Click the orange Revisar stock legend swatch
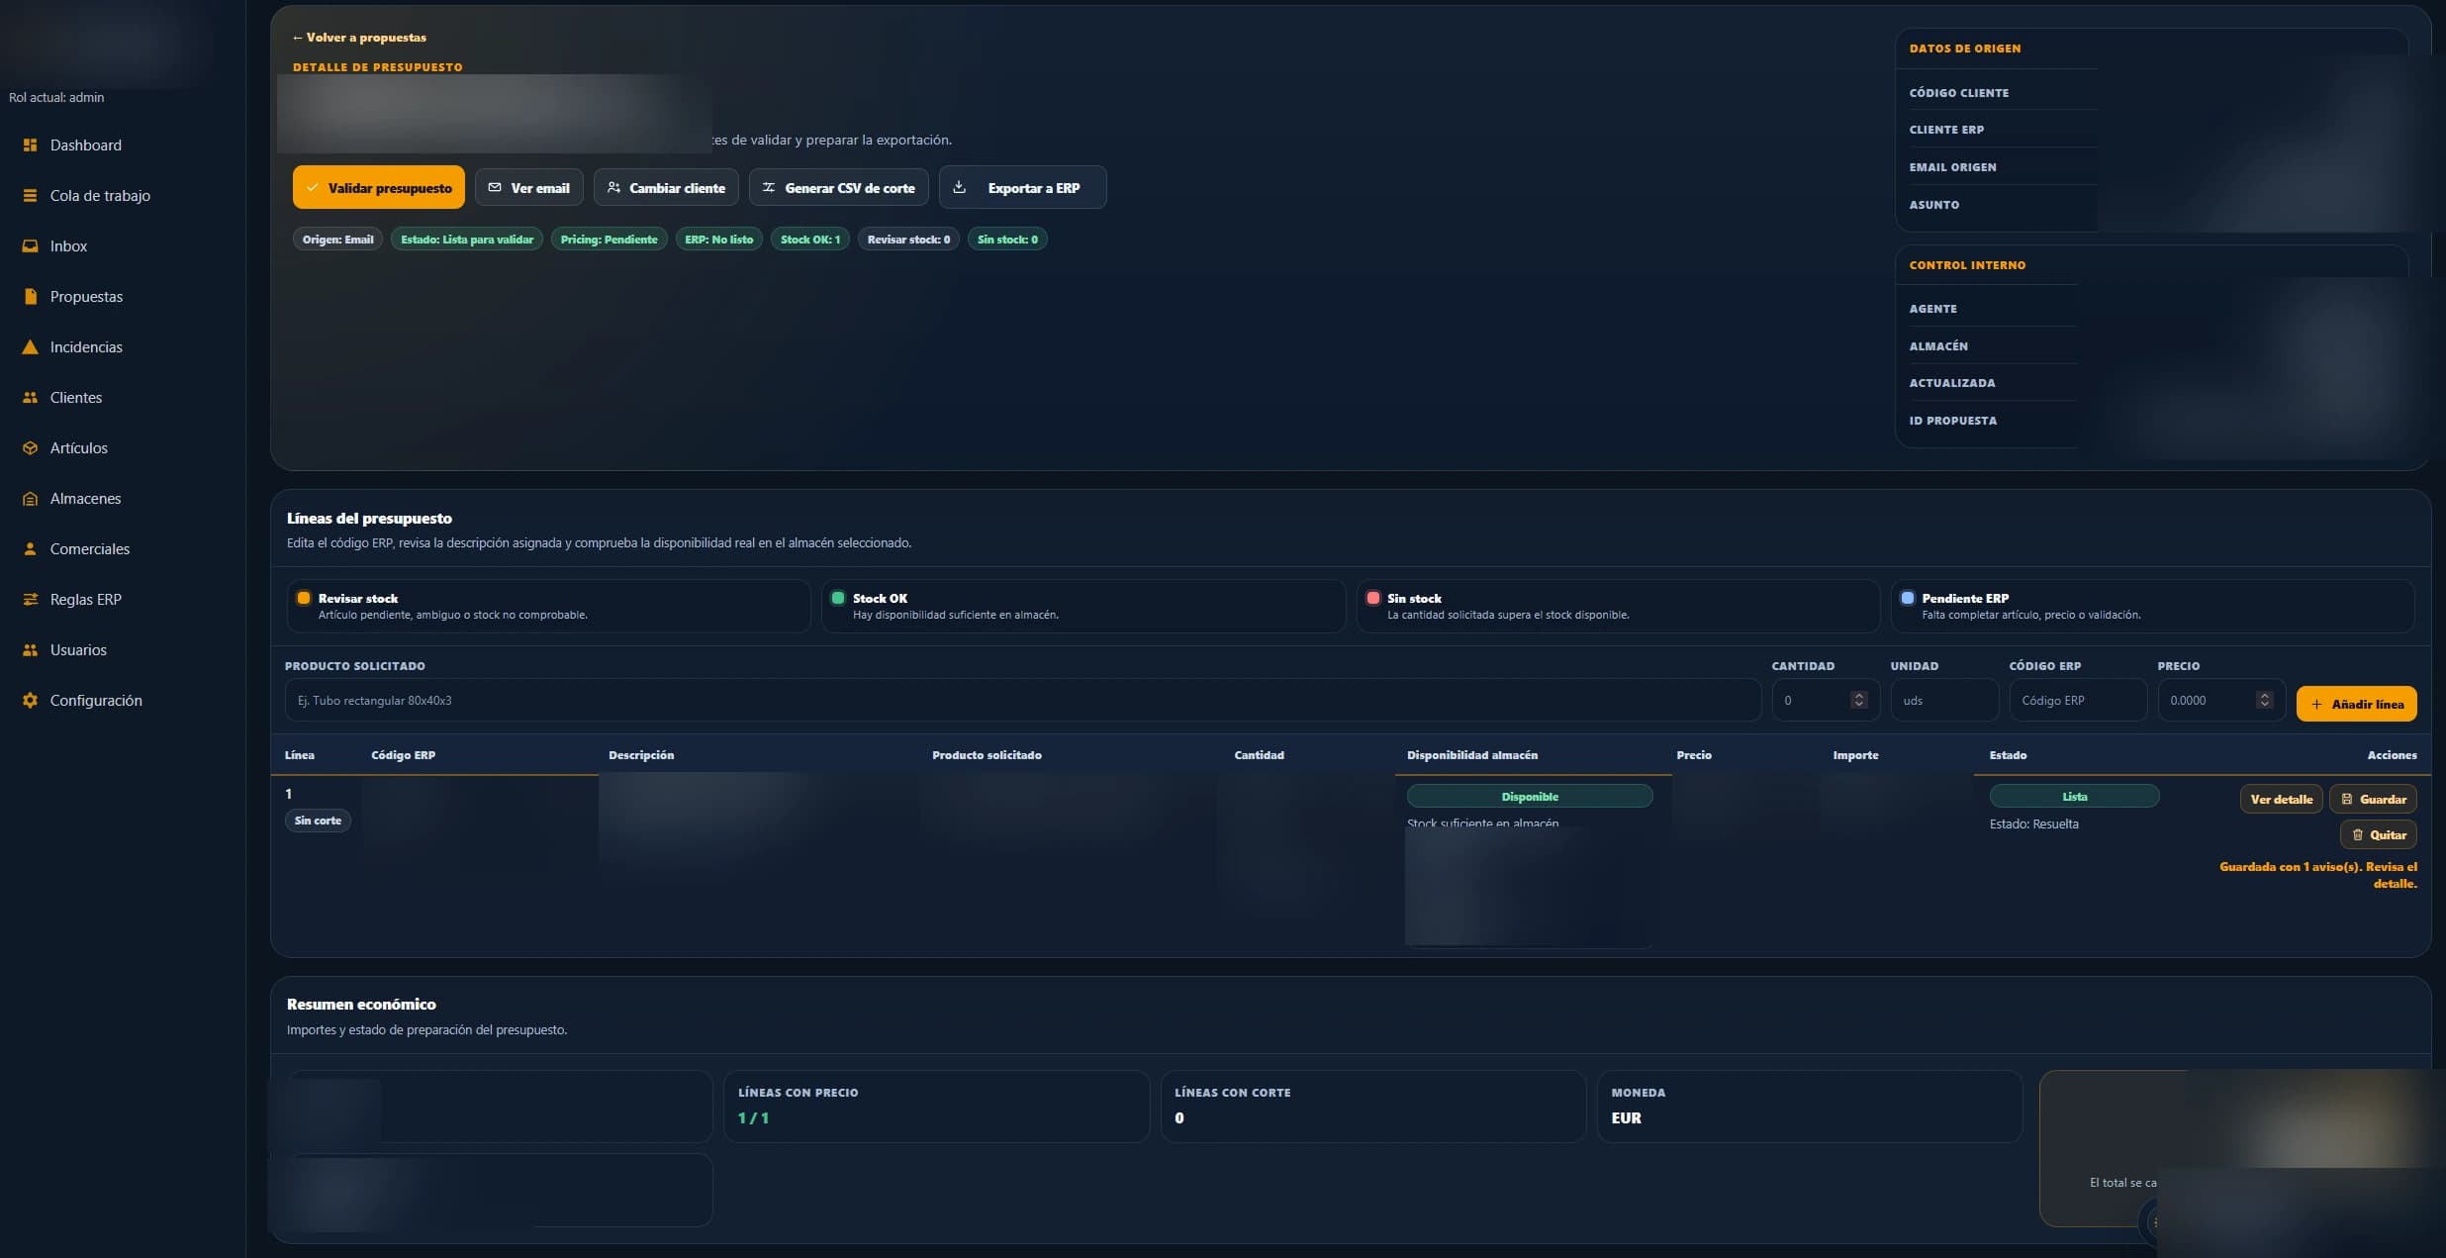This screenshot has width=2446, height=1258. click(x=304, y=598)
